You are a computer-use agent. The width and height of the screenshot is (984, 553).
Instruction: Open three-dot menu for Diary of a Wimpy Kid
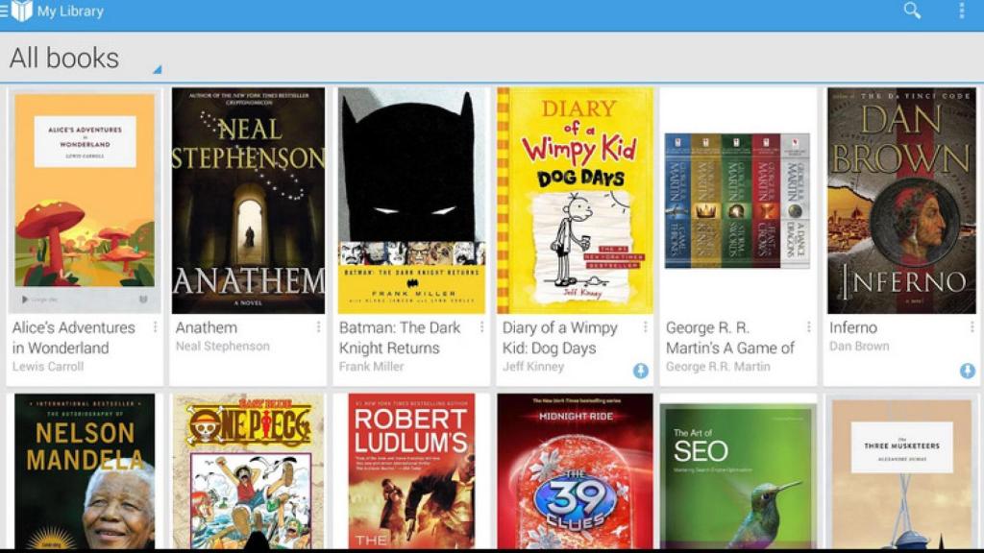pyautogui.click(x=645, y=327)
